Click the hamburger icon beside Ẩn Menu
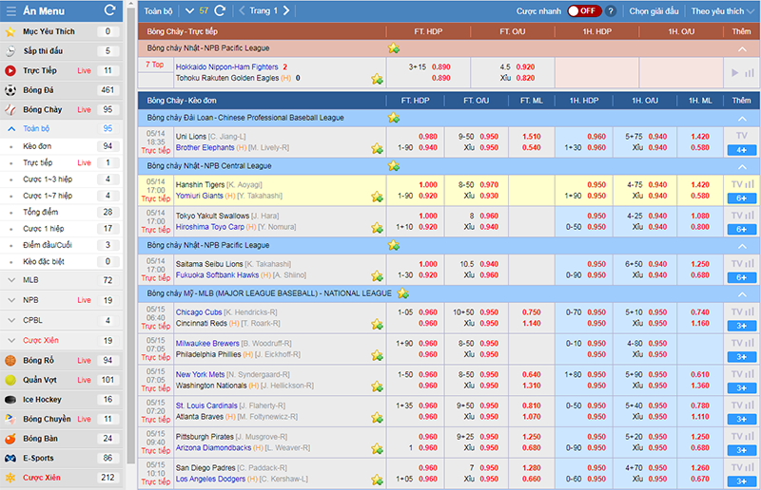Screen dimensions: 761x490 point(10,11)
